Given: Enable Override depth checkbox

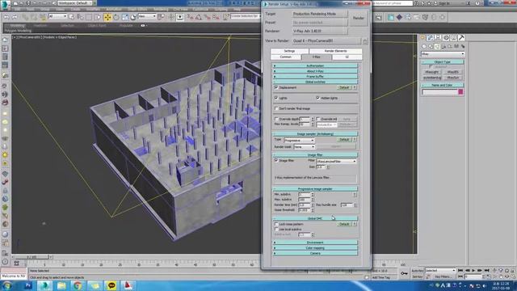Looking at the screenshot, I should point(276,119).
